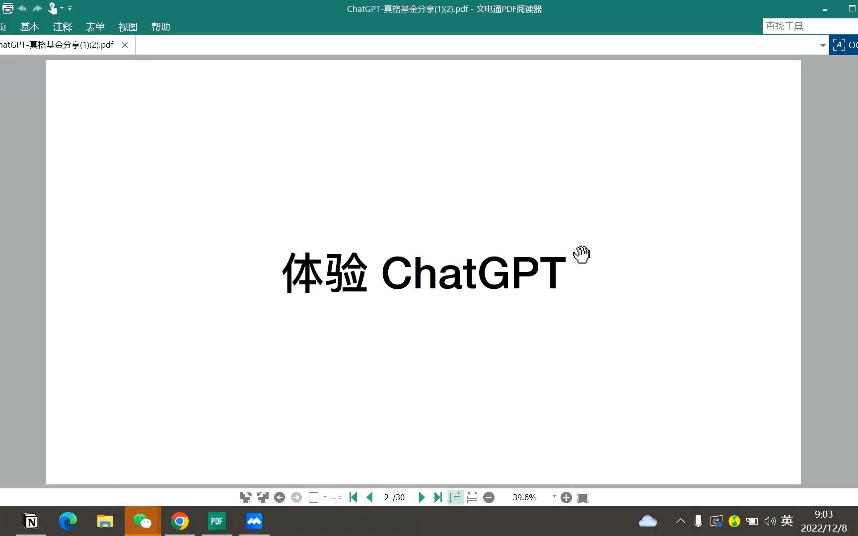Click the 体验 ChatGPT title text on page
858x536 pixels.
tap(424, 272)
